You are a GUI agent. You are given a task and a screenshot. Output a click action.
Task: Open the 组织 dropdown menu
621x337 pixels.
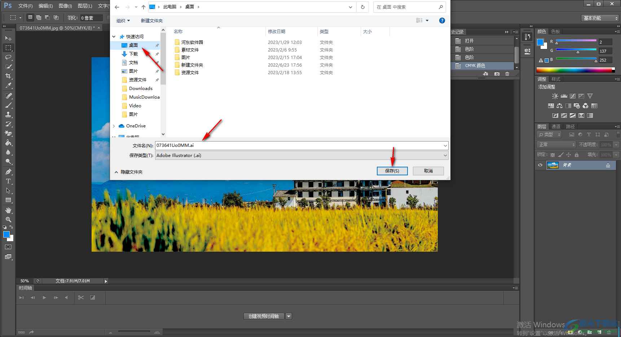123,21
